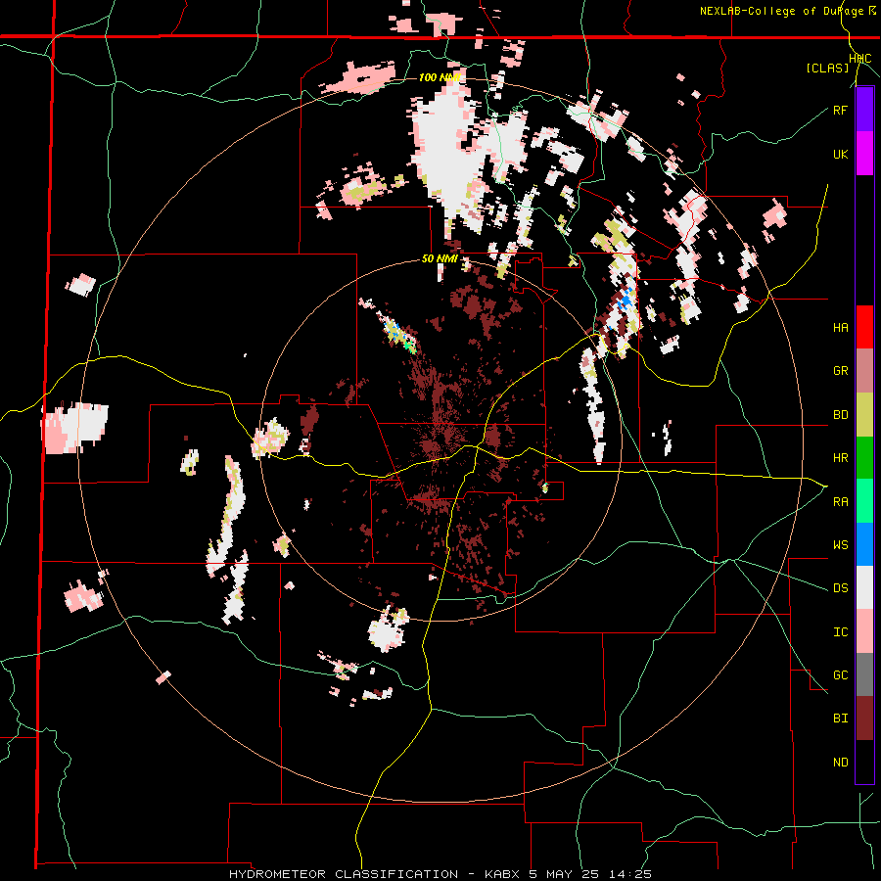Click the ND legend label
881x881 pixels.
(840, 763)
